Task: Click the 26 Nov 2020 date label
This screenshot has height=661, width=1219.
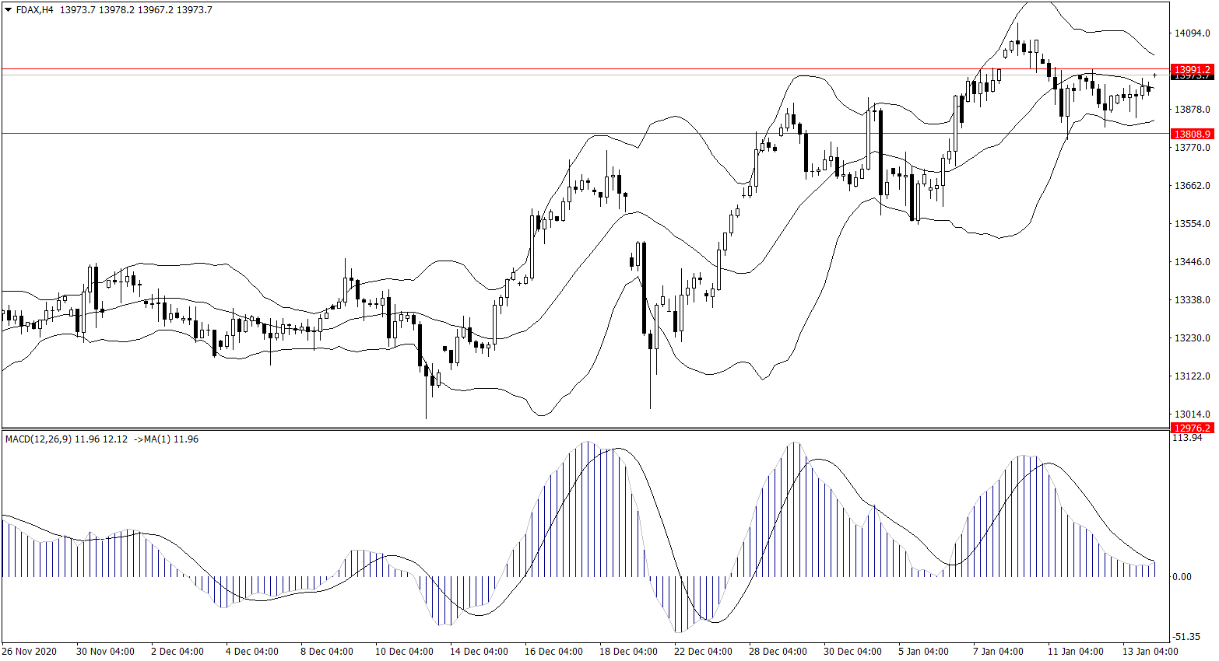Action: pos(30,652)
